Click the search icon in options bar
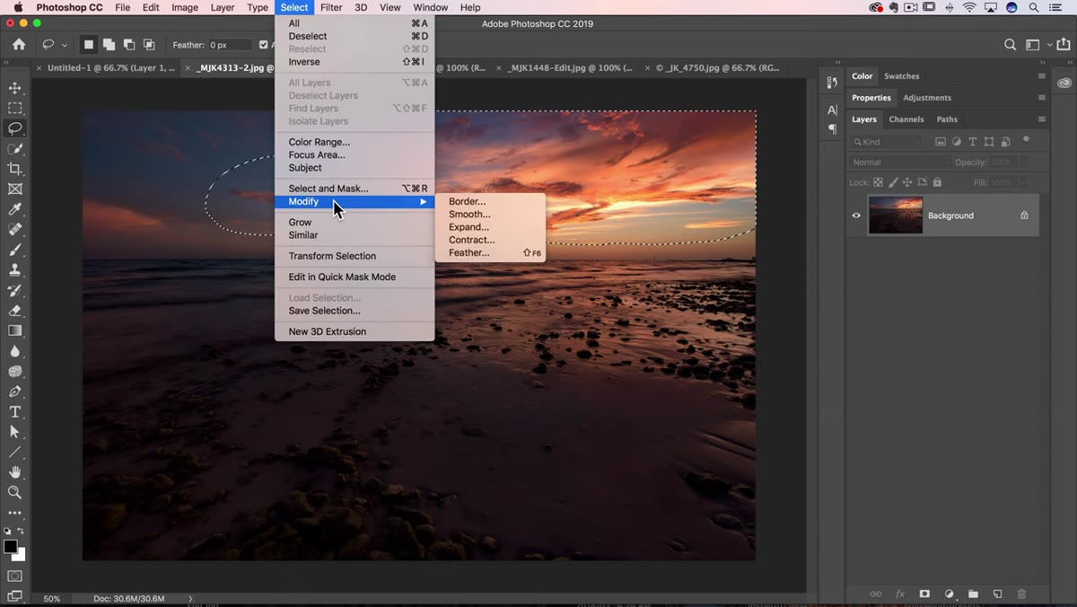Screen dimensions: 1077x607 point(1010,45)
